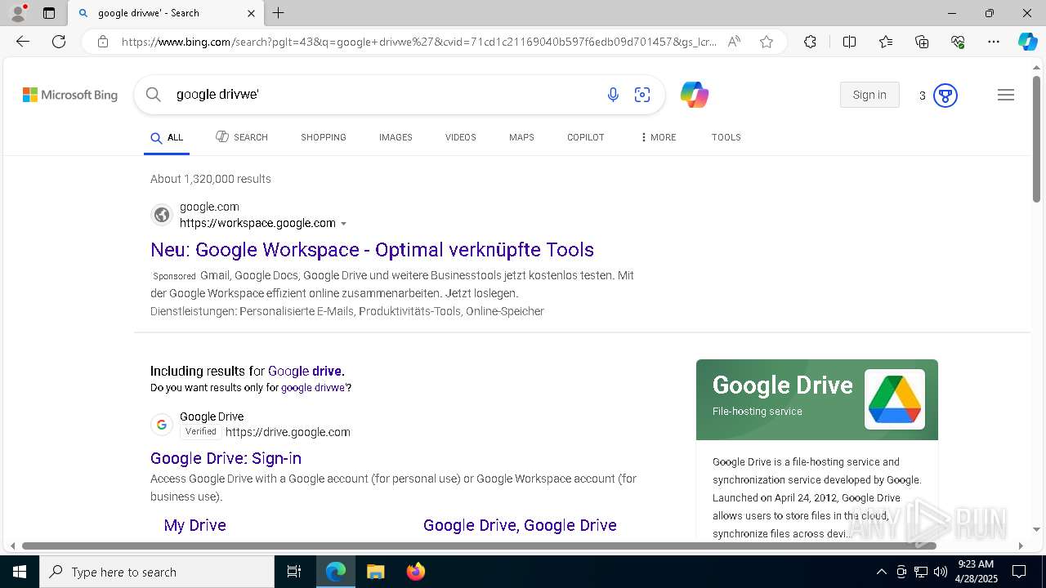Open the Favorites list icon
This screenshot has width=1046, height=588.
coord(886,42)
